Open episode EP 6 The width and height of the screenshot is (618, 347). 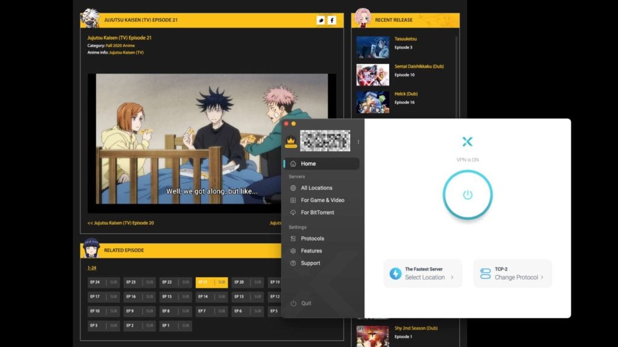[x=247, y=311]
